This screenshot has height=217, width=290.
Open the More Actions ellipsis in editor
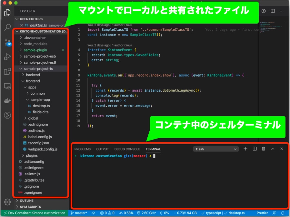click(x=282, y=11)
